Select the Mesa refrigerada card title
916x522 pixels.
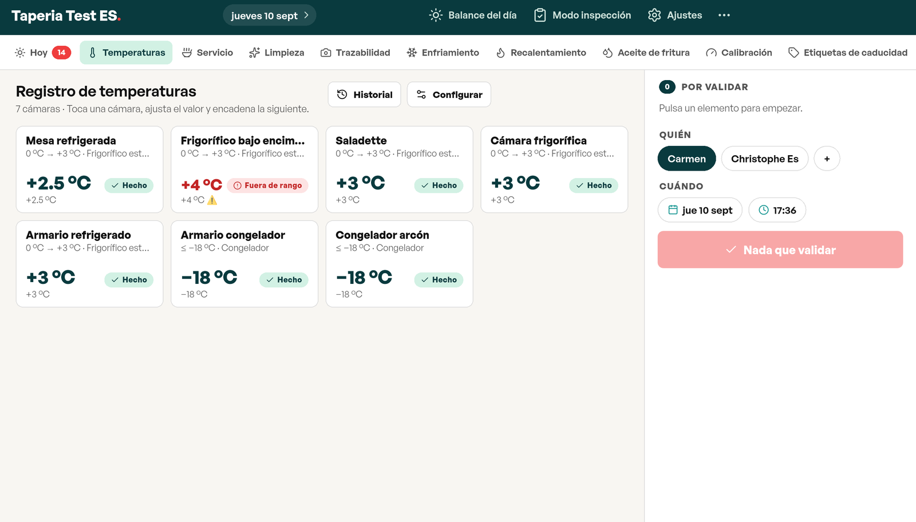(x=71, y=141)
